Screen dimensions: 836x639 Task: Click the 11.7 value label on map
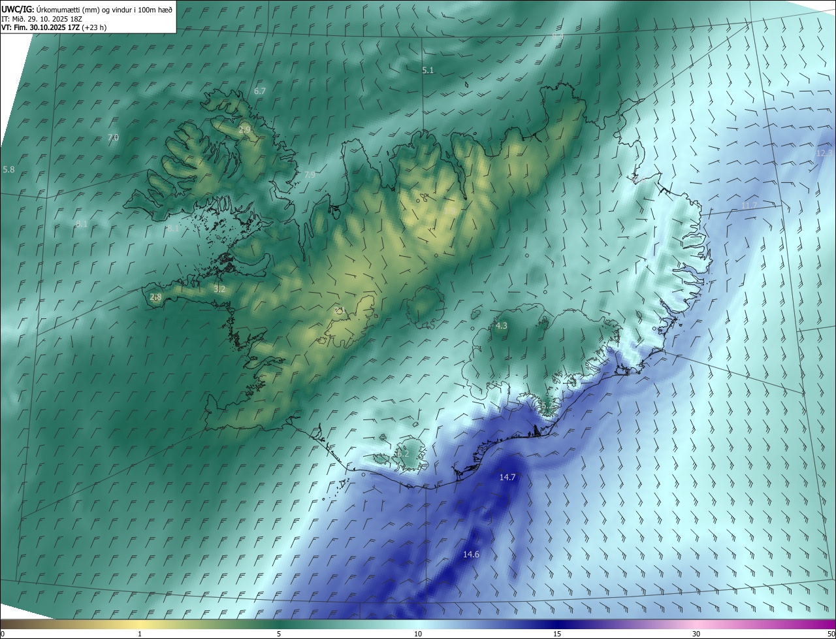point(749,205)
